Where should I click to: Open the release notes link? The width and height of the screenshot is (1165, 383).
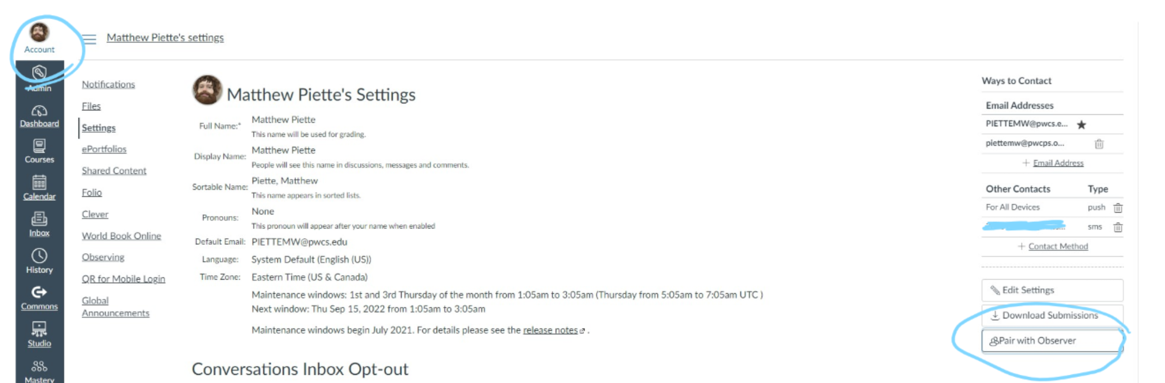[x=550, y=330]
